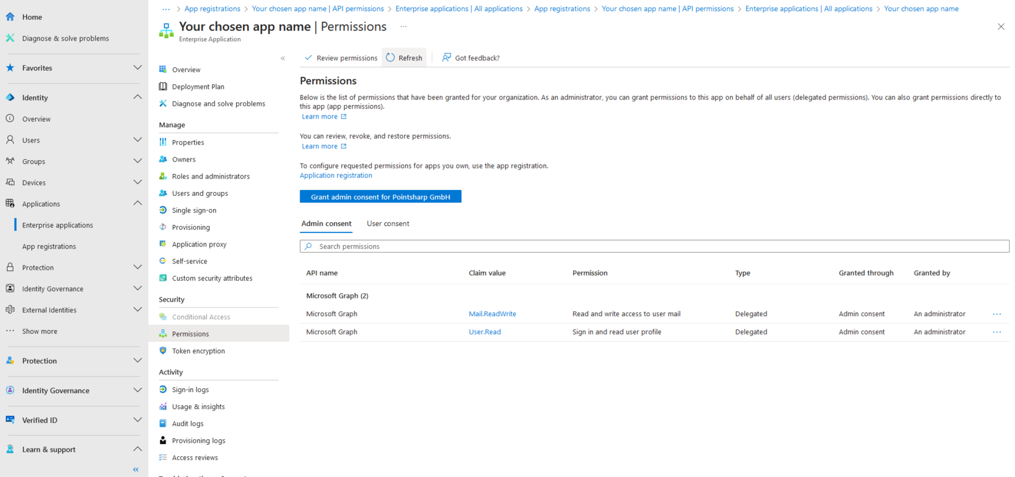Expand the Users submenu chevron

137,140
